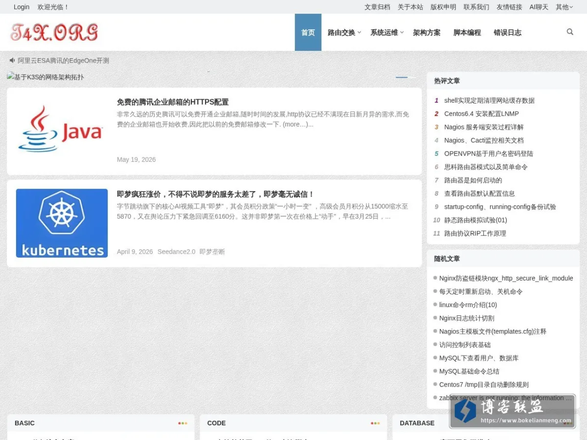
Task: Expand the 系统运维 dropdown arrow
Action: coord(402,32)
